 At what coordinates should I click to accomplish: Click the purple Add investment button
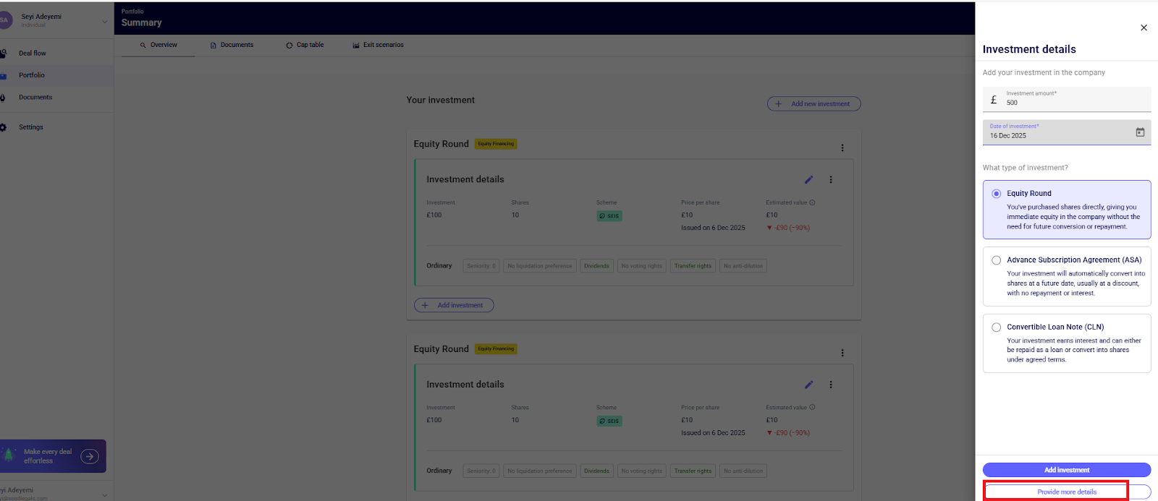pos(1066,470)
